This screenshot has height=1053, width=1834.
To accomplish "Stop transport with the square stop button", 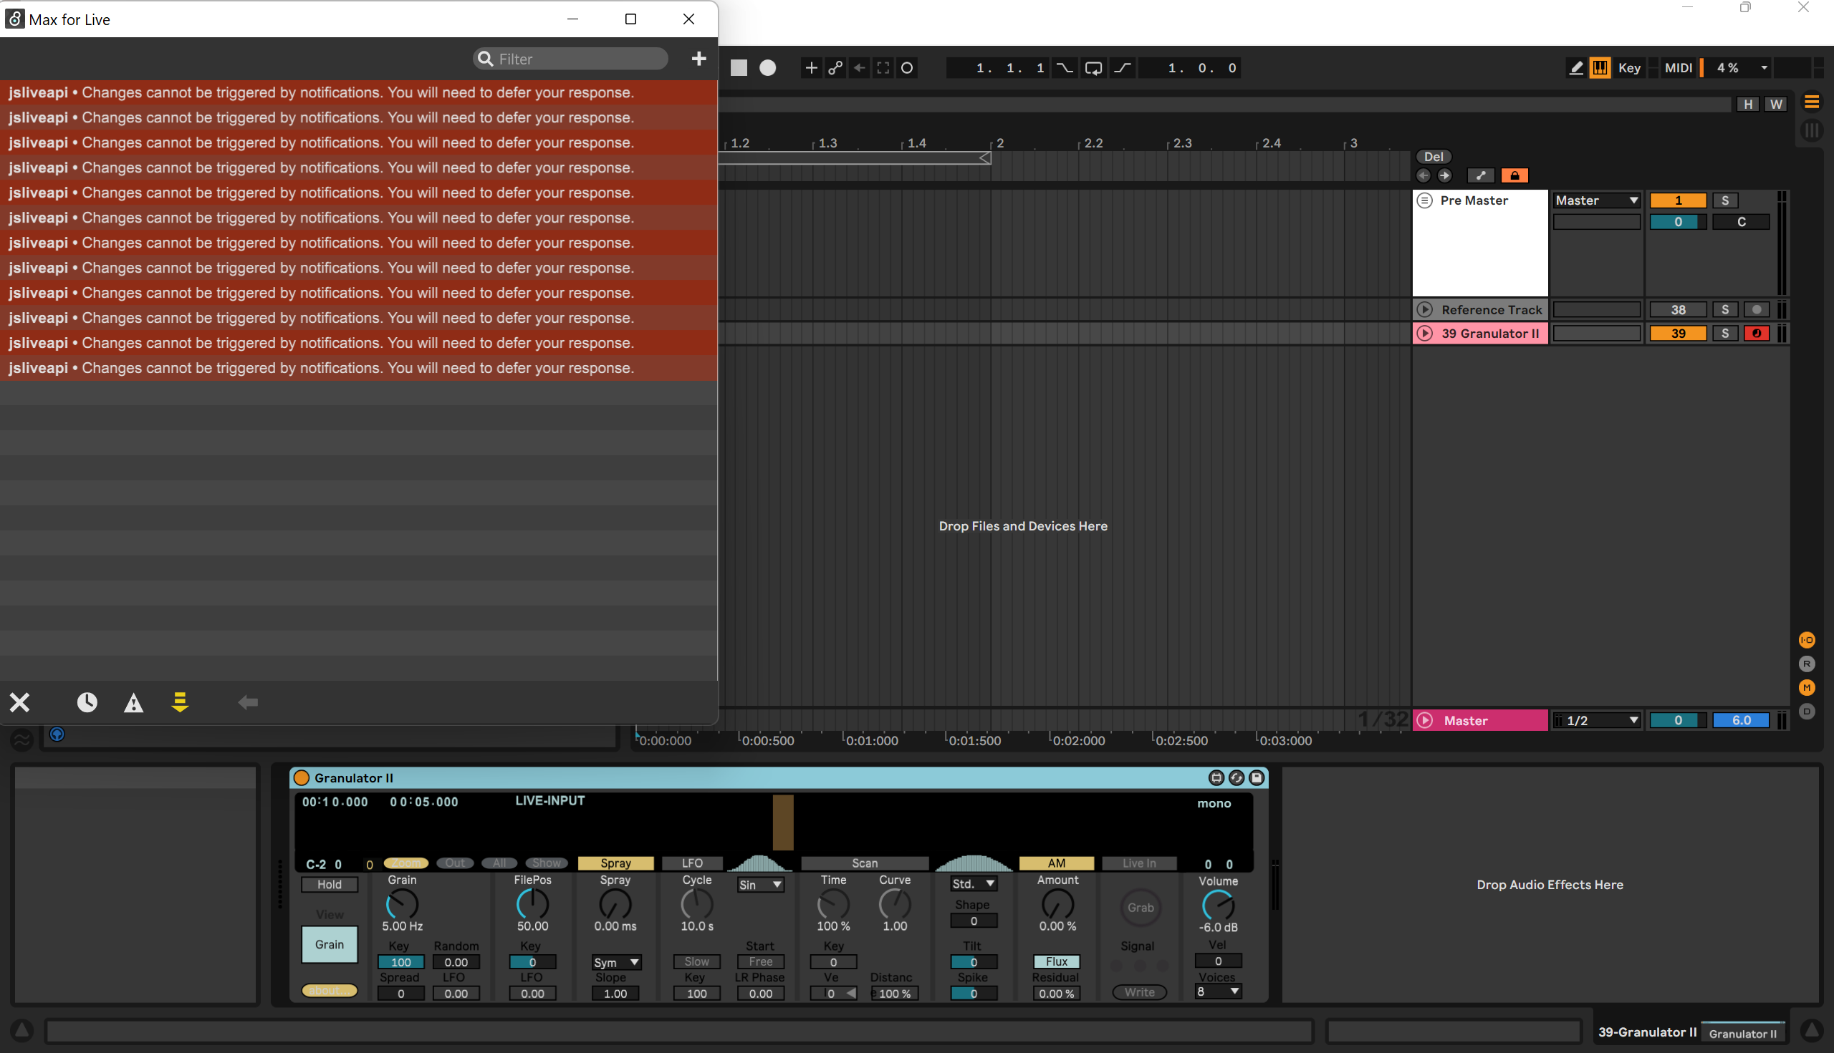I will click(738, 68).
